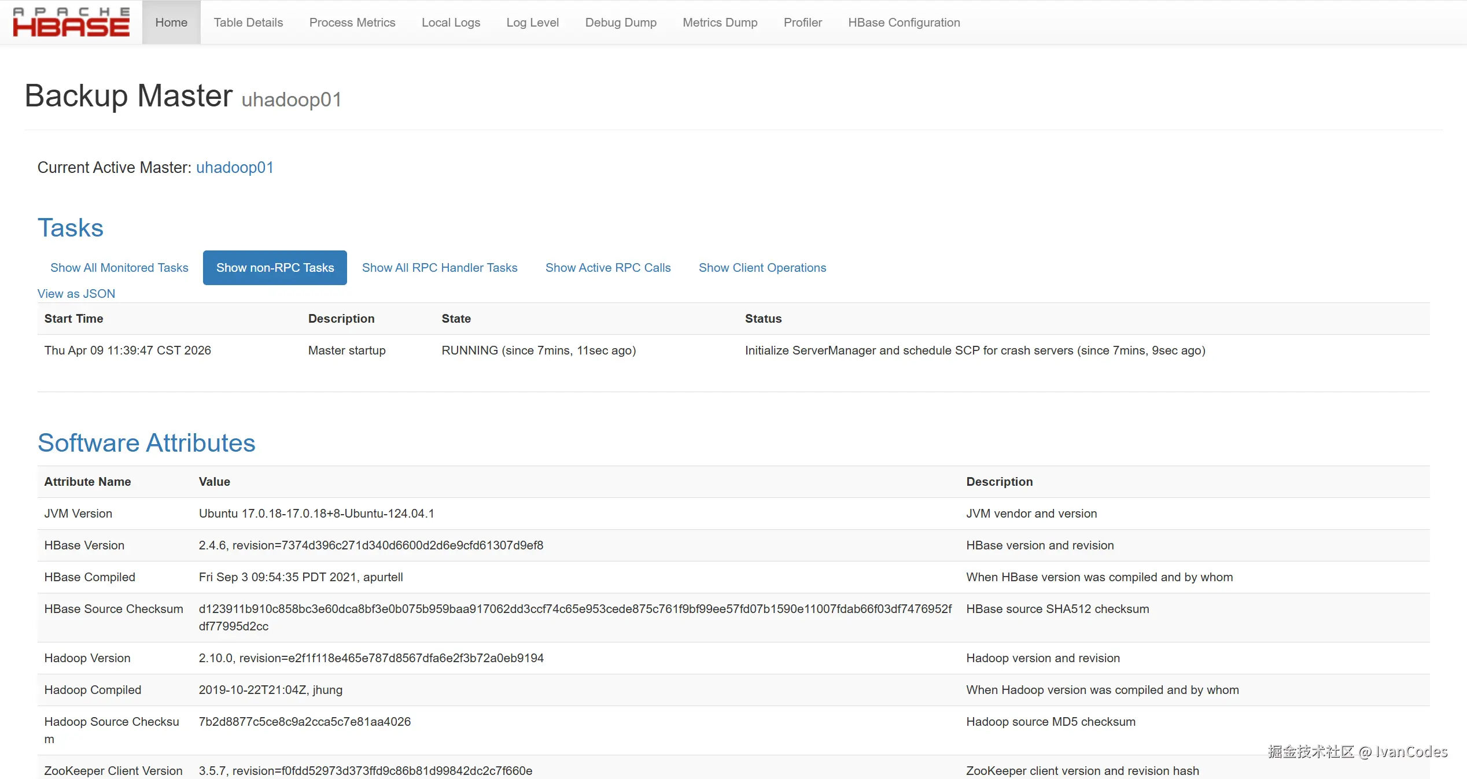
Task: Click the View as JSON link
Action: coord(76,294)
